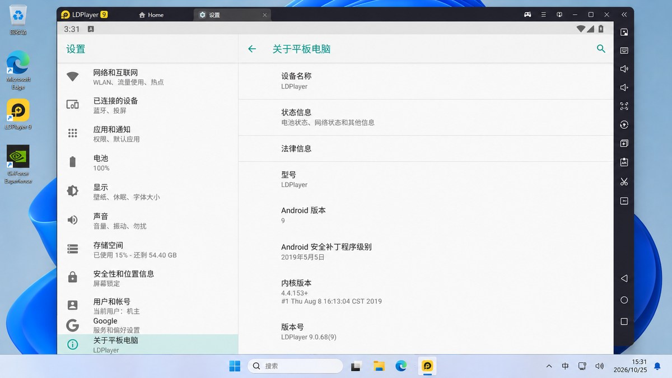Click 设备名称 entry
Viewport: 672px width, 378px height.
coord(426,81)
